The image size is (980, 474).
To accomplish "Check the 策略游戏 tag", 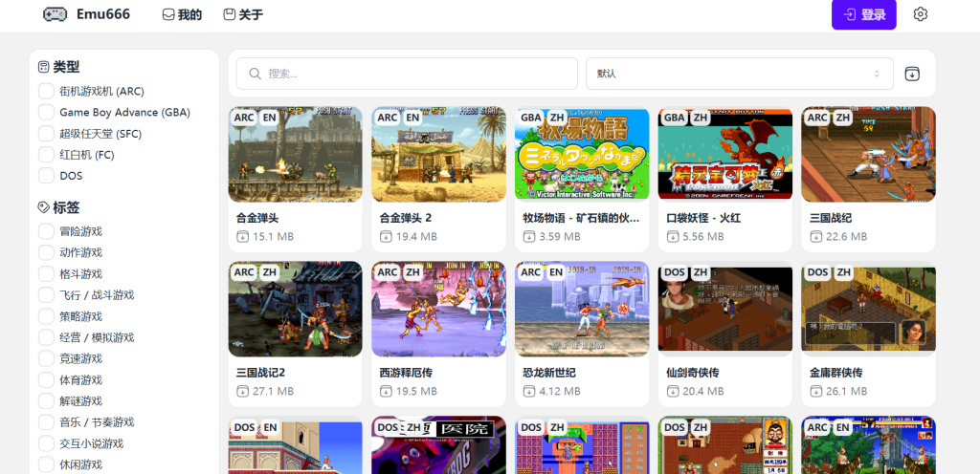I will pos(46,316).
